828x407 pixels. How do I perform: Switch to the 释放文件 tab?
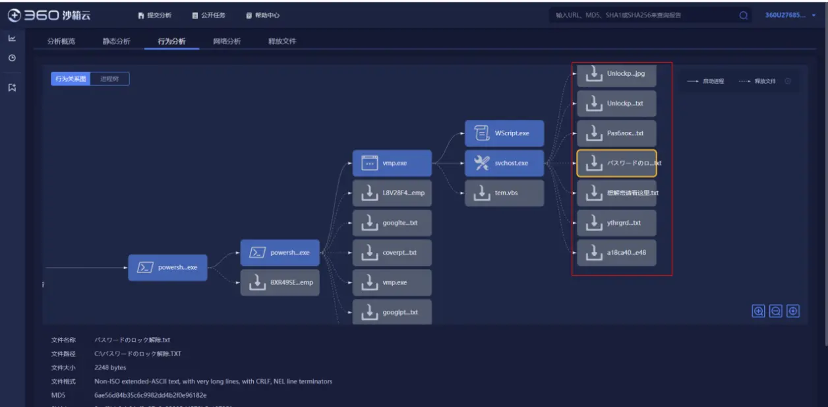click(282, 42)
